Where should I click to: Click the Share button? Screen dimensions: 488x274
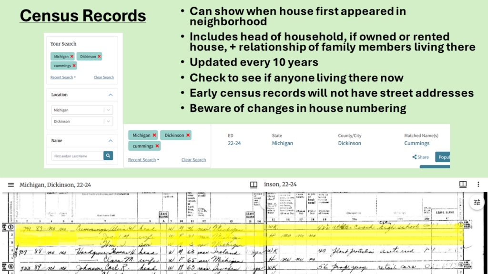(x=420, y=157)
